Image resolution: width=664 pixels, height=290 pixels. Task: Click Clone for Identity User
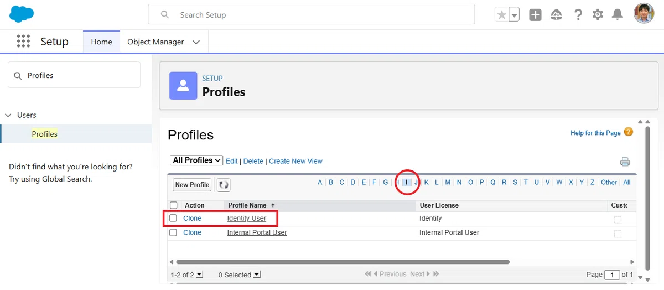point(193,218)
